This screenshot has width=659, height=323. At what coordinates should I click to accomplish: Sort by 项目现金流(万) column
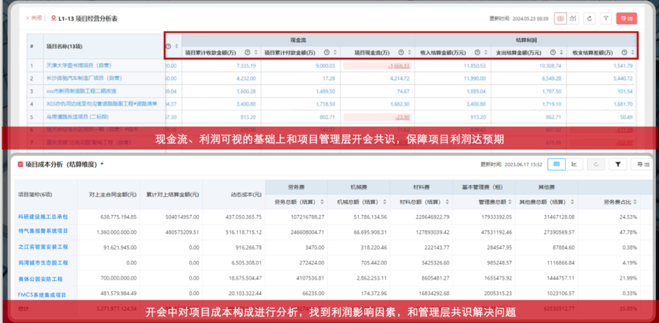(409, 53)
